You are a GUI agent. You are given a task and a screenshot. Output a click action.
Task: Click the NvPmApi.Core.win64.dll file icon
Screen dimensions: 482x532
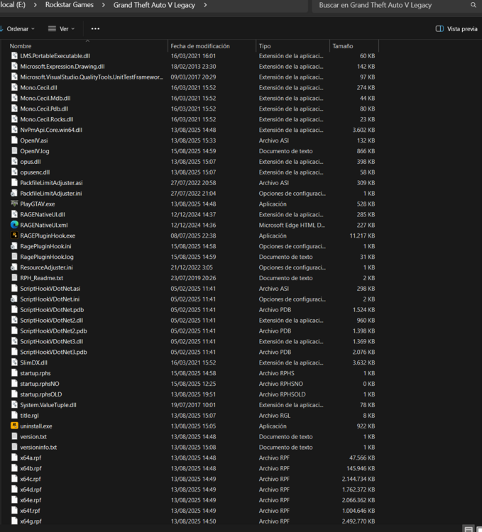[x=14, y=130]
